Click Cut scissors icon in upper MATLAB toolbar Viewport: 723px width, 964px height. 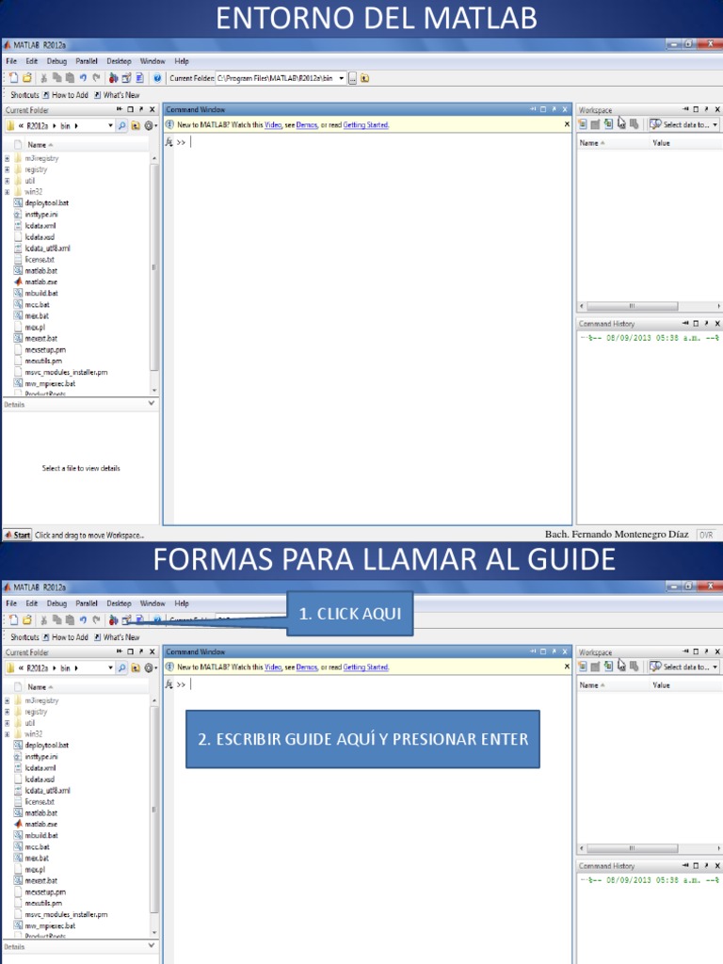tap(43, 78)
